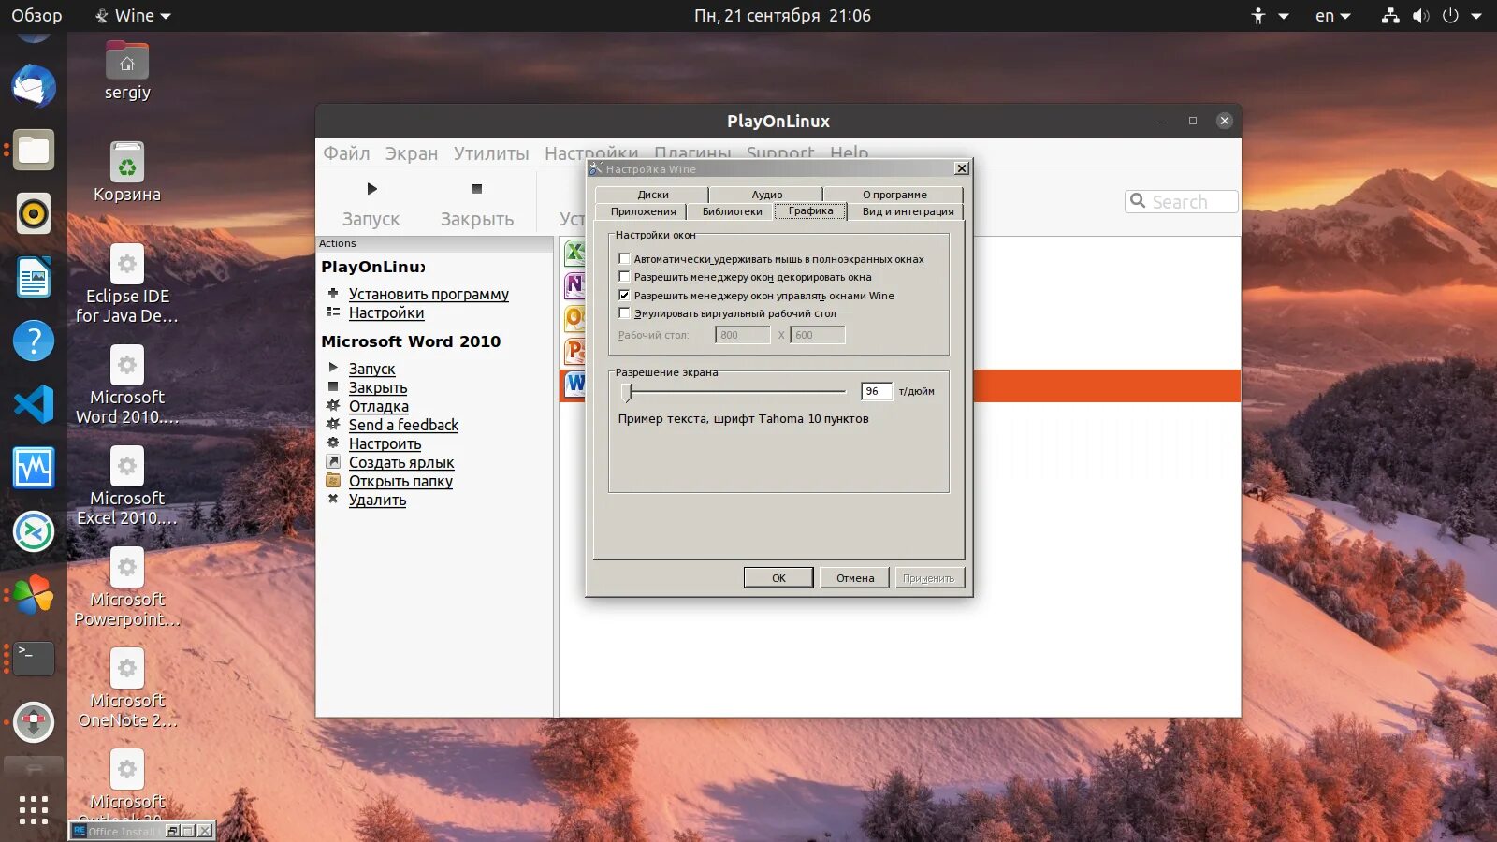Open the system power menu arrow
The width and height of the screenshot is (1497, 842).
tap(1476, 16)
